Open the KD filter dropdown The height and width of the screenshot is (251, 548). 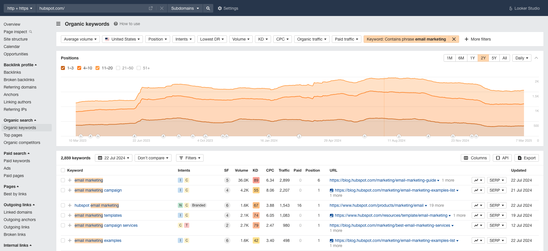tap(263, 39)
